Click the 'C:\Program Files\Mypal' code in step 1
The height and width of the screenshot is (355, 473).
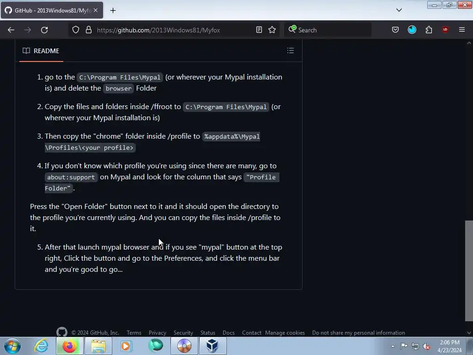(120, 77)
